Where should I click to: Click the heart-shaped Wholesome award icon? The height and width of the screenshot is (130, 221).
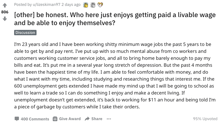click(x=100, y=5)
